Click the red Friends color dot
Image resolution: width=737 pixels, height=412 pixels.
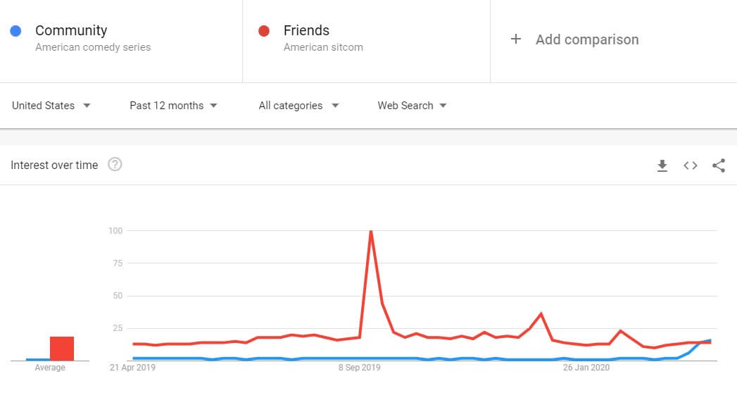[264, 31]
